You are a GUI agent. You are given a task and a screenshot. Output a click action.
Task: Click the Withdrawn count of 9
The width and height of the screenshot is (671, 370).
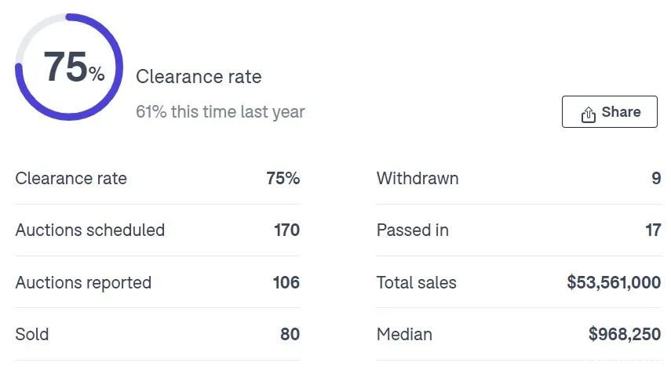tap(656, 178)
